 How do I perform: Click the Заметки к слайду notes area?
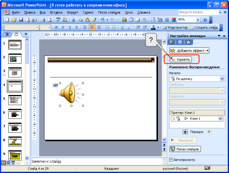click(x=96, y=162)
